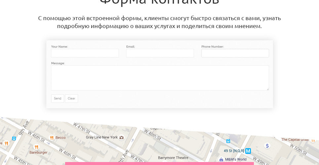The width and height of the screenshot is (319, 165).
Task: Click the 49 St subway M icon
Action: click(248, 151)
